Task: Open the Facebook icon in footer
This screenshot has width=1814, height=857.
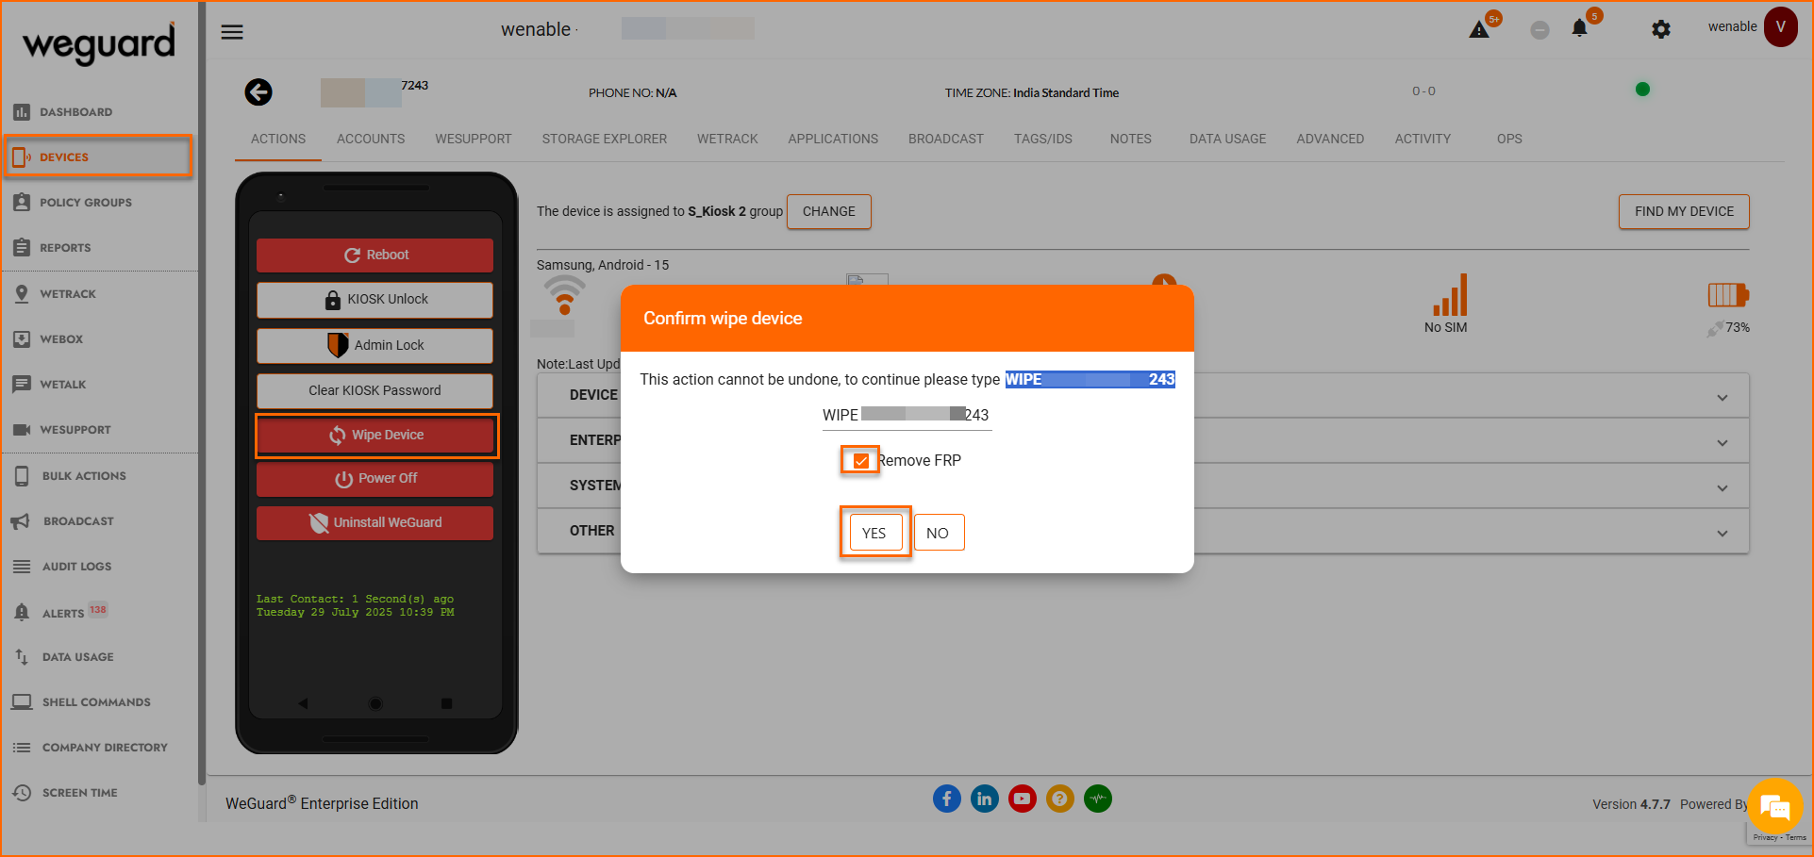Action: tap(947, 799)
